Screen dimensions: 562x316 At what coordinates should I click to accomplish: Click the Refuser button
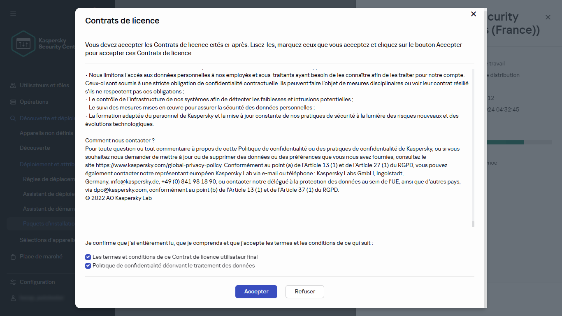pos(304,291)
